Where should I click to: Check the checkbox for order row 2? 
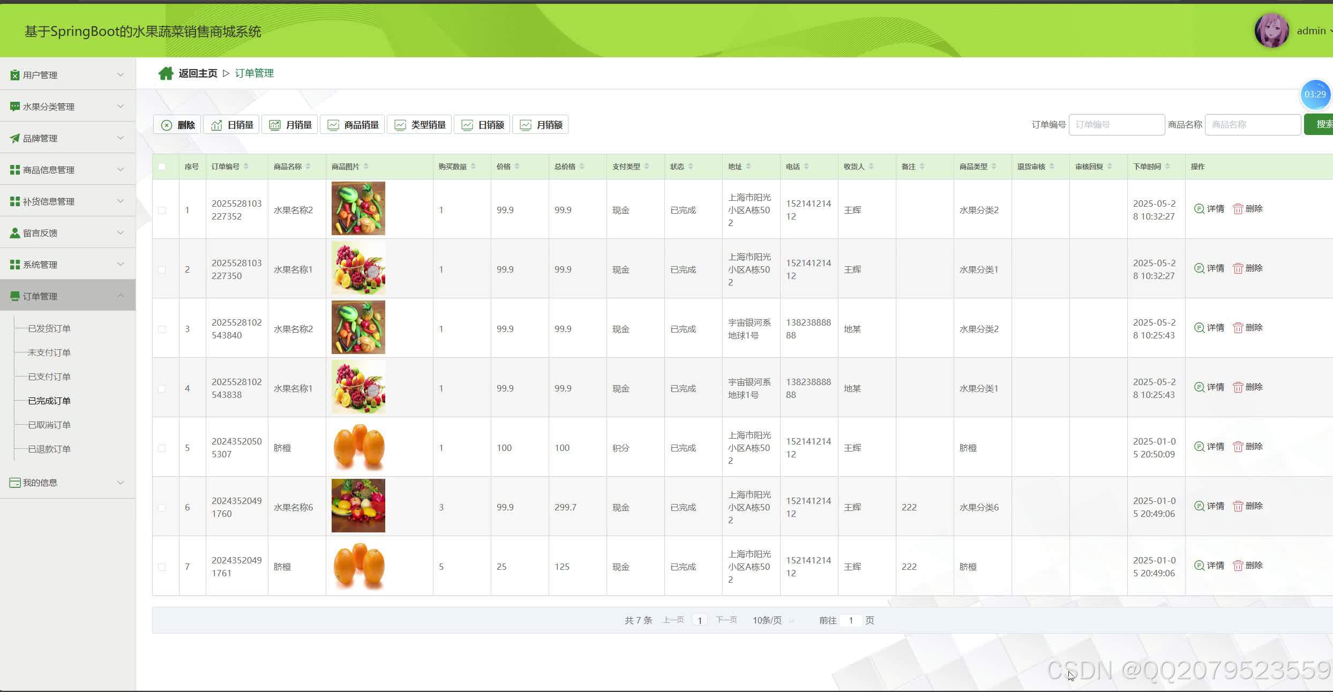pyautogui.click(x=162, y=270)
